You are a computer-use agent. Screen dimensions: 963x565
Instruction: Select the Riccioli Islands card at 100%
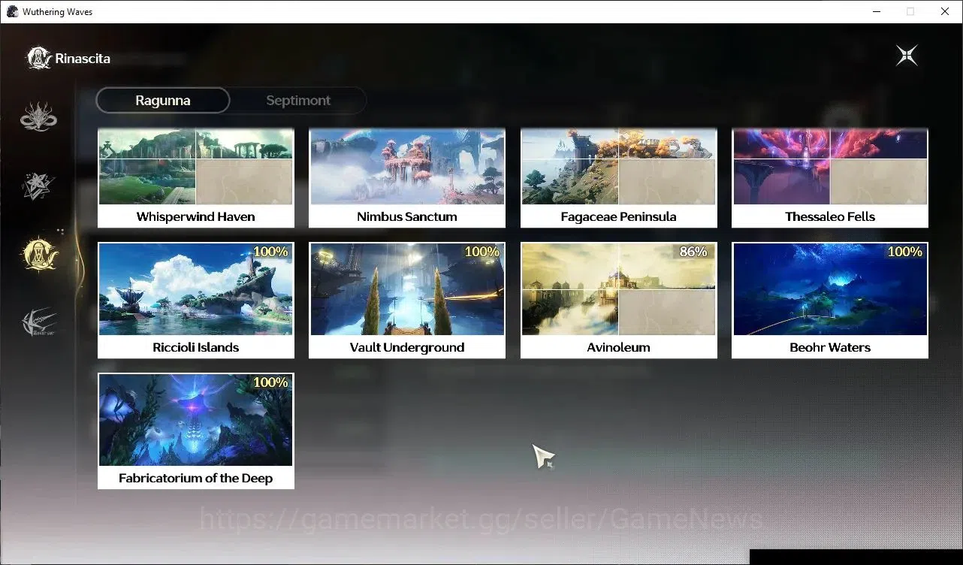tap(196, 301)
